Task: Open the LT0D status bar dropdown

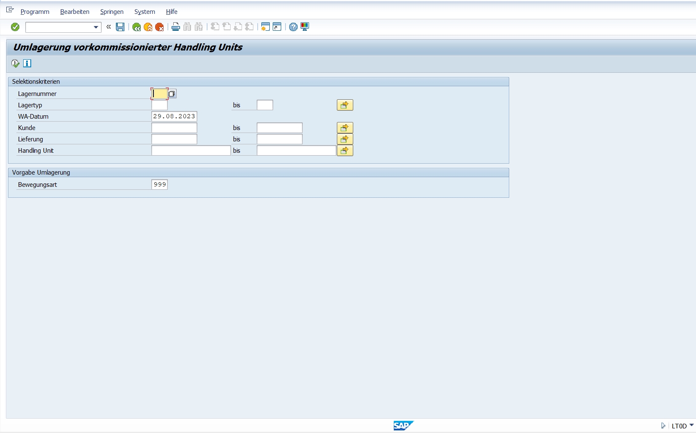Action: click(691, 425)
